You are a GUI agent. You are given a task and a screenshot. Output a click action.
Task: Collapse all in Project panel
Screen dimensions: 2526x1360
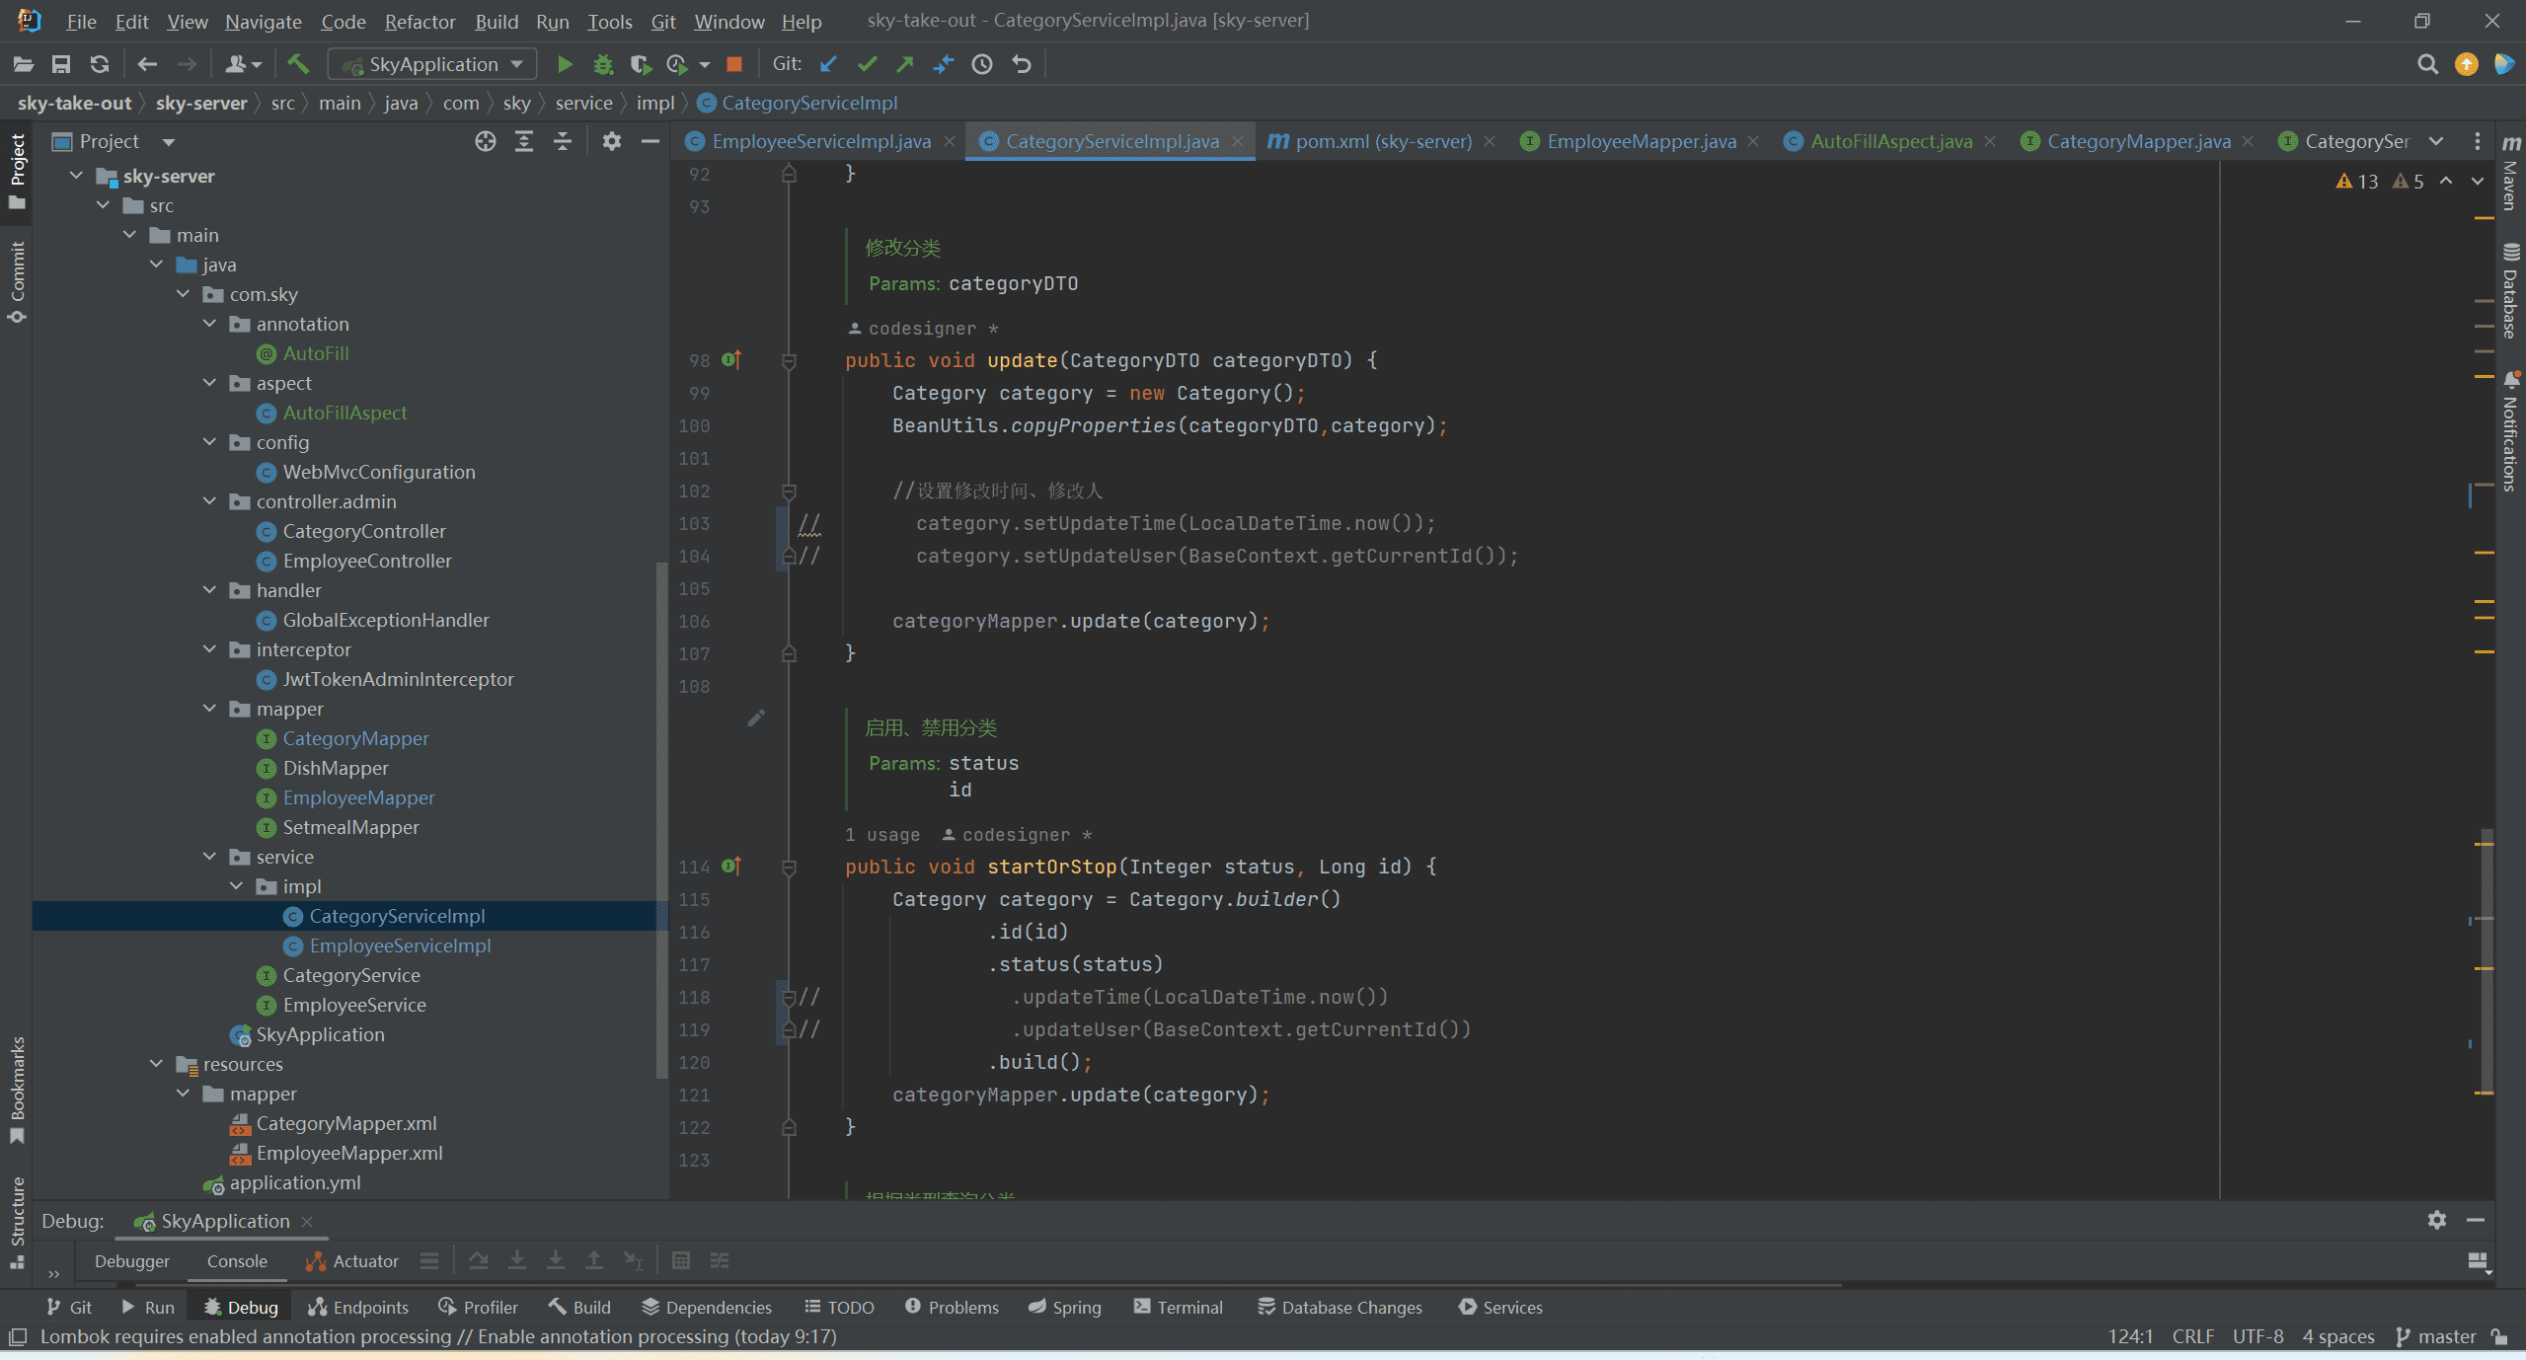563,141
